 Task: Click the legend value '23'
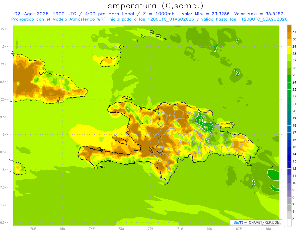point(294,90)
